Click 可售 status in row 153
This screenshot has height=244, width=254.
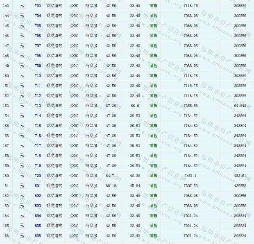pyautogui.click(x=153, y=106)
